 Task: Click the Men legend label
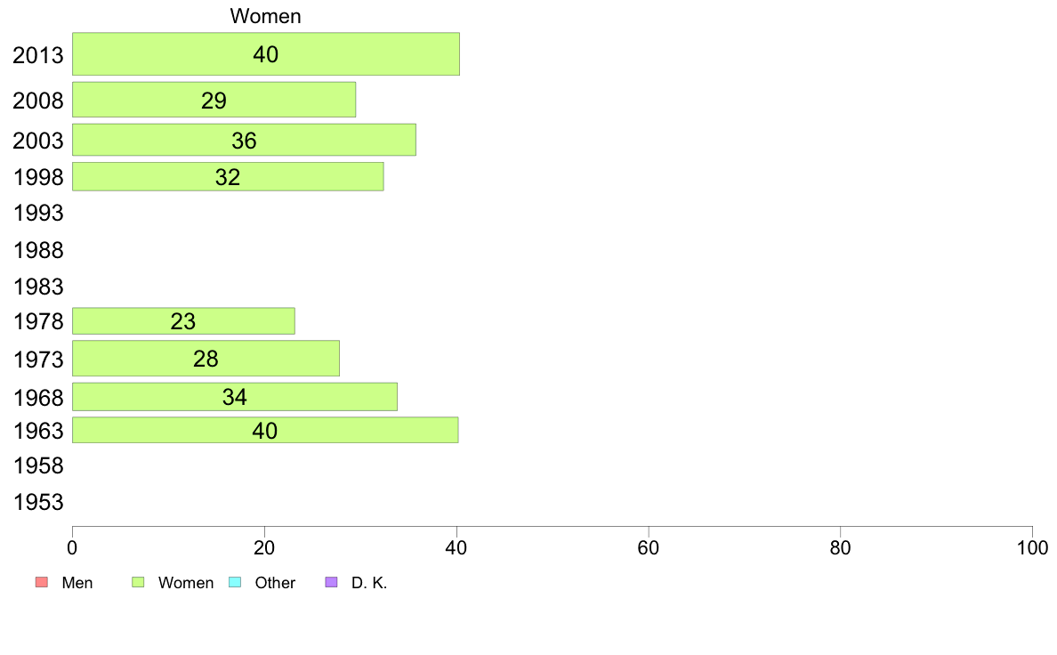click(x=77, y=583)
